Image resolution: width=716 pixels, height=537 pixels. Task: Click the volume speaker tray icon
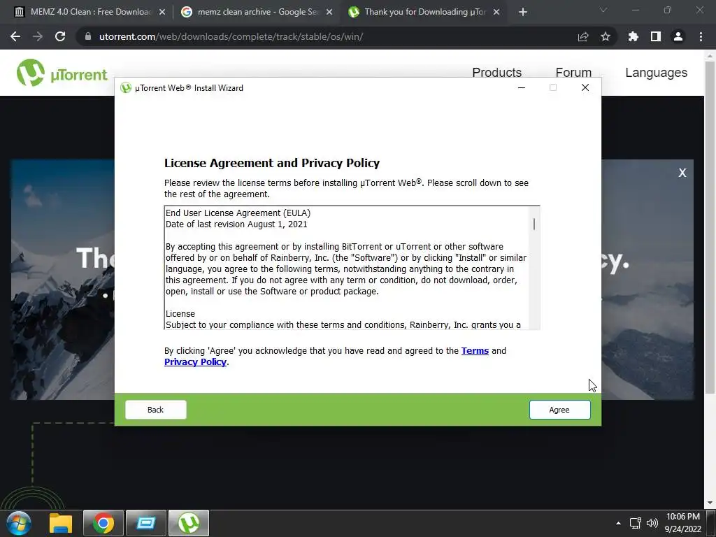[x=652, y=523]
